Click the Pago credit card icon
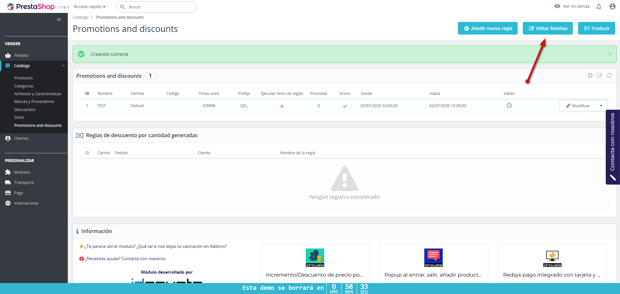 coord(8,193)
